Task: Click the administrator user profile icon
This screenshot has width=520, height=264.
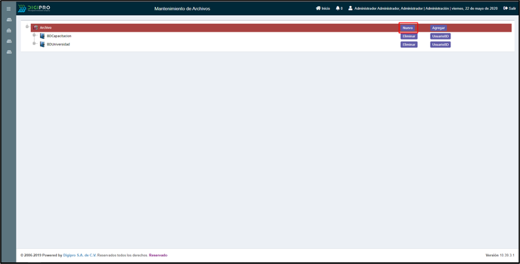Action: [351, 9]
